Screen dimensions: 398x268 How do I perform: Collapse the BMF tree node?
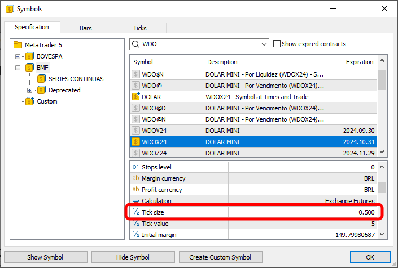[18, 68]
